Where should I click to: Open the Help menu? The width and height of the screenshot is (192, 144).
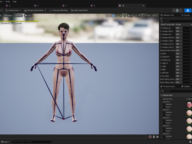14,2
